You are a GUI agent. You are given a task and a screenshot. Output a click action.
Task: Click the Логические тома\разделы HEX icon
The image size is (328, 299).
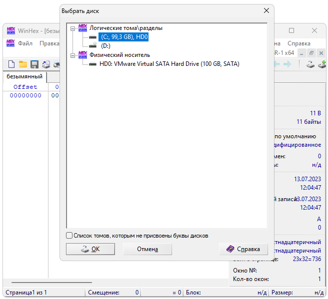(82, 28)
